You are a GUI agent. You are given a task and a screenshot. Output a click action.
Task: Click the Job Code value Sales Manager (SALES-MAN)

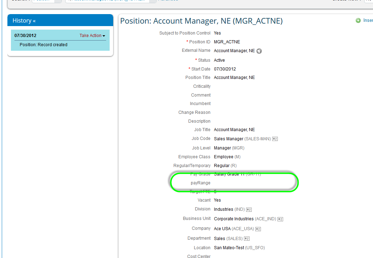click(x=243, y=139)
